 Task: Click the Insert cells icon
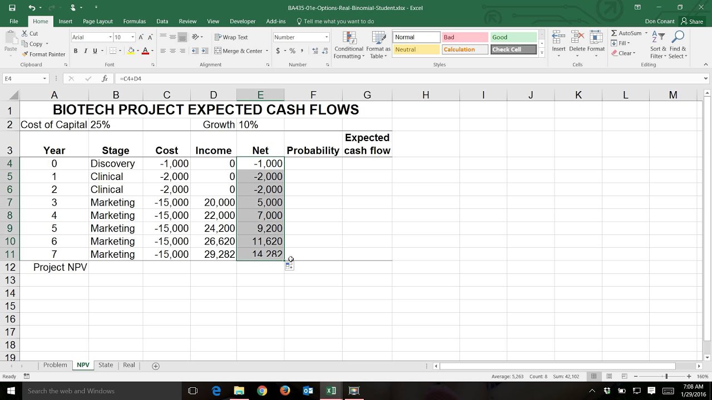[x=558, y=38]
